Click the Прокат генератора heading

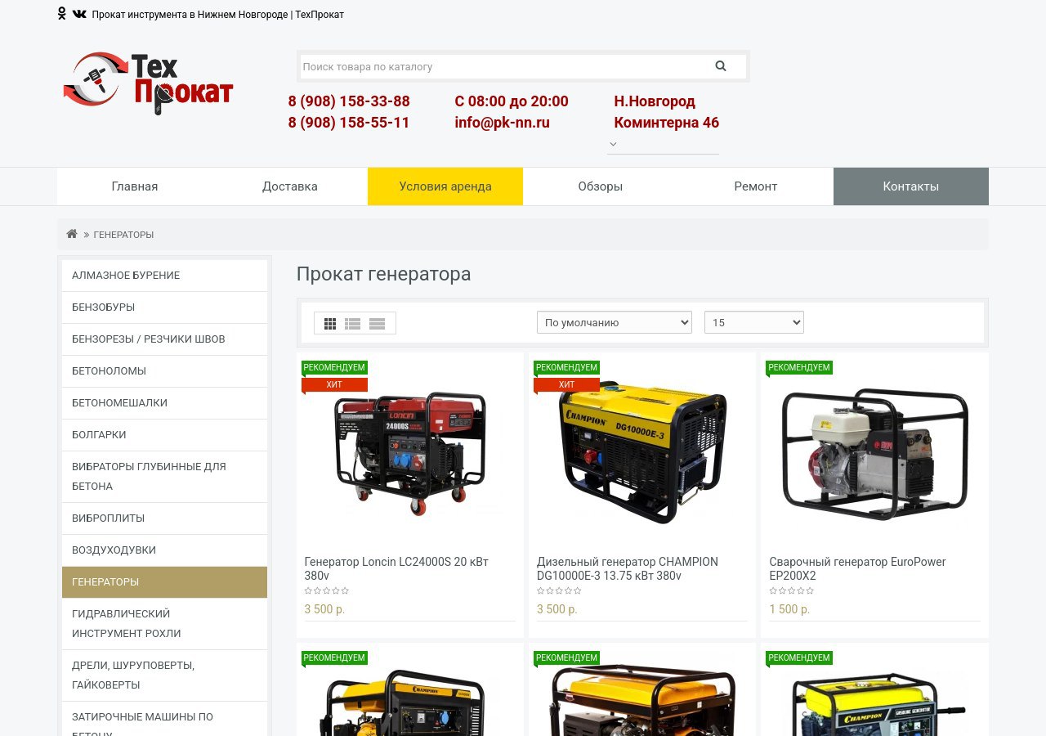tap(383, 274)
